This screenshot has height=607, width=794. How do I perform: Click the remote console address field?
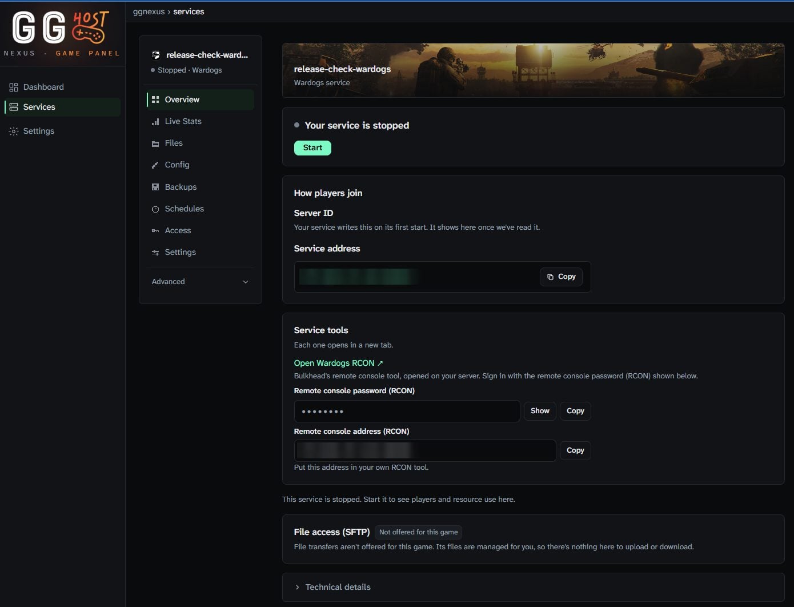(x=425, y=450)
